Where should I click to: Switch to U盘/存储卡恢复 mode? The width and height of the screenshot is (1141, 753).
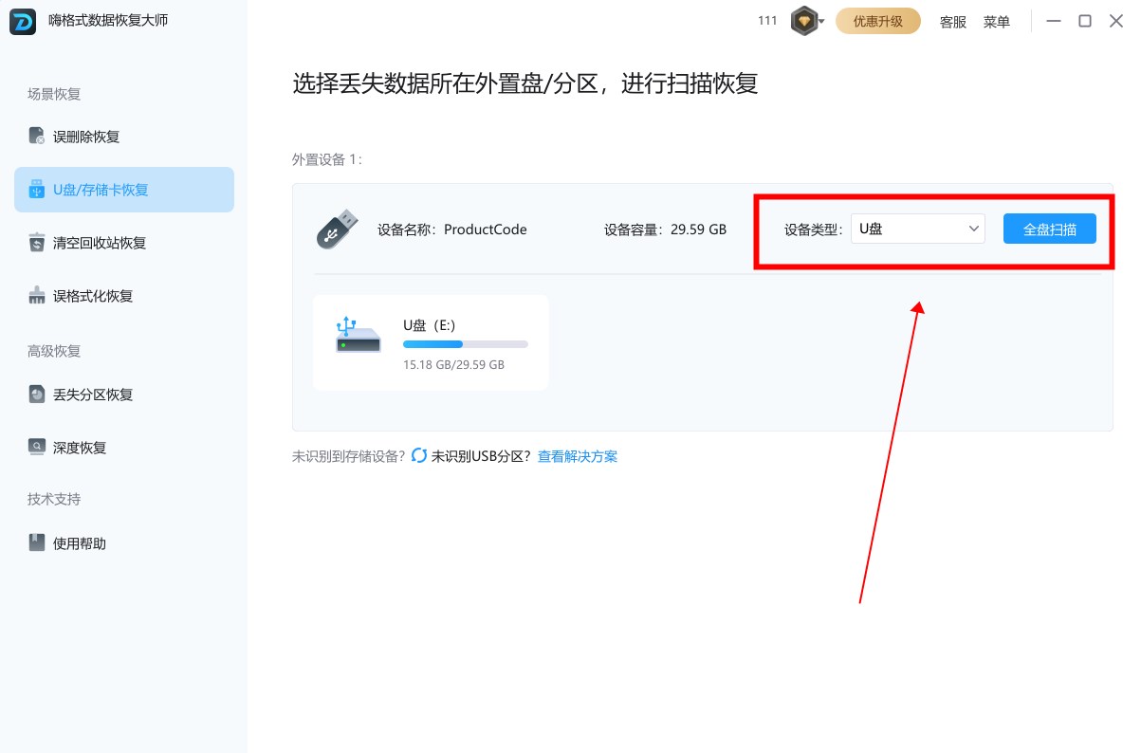[124, 190]
